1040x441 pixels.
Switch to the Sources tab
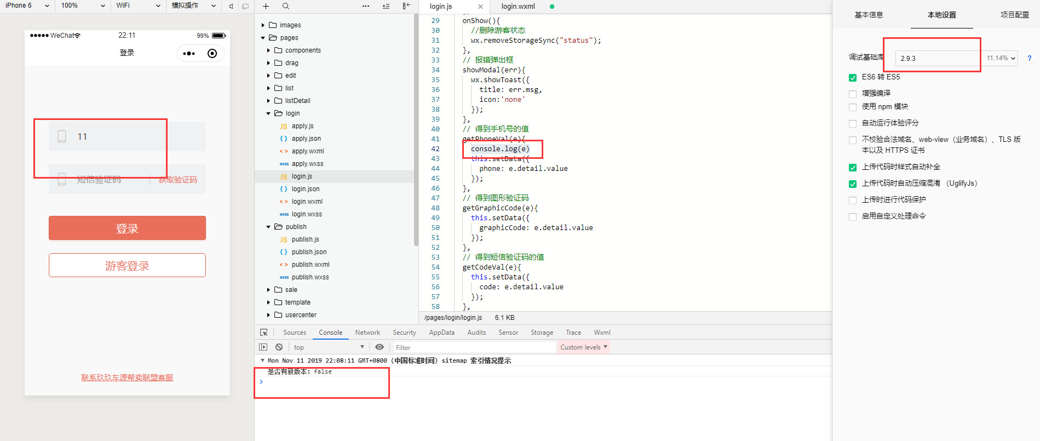click(295, 333)
